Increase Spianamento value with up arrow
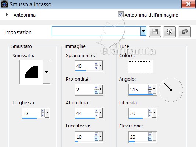This screenshot has width=196, height=147. pos(96,64)
